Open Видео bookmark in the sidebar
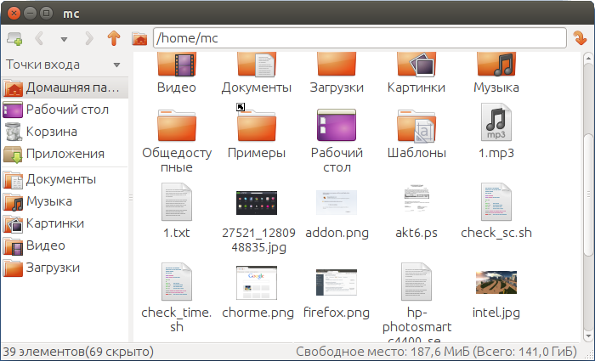 point(65,245)
